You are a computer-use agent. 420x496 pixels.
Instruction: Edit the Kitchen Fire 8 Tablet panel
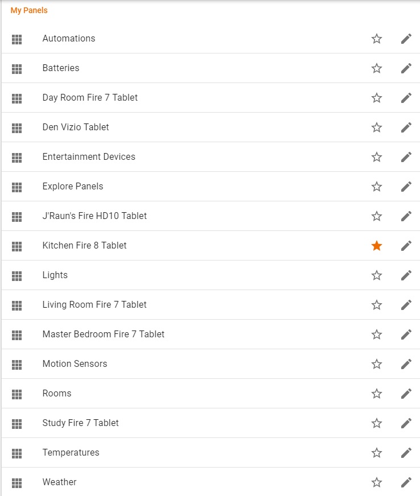[406, 246]
